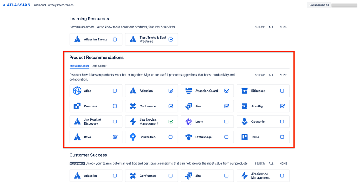Click the Customer Success heading
Viewport: 358px width, 185px height.
tap(88, 155)
